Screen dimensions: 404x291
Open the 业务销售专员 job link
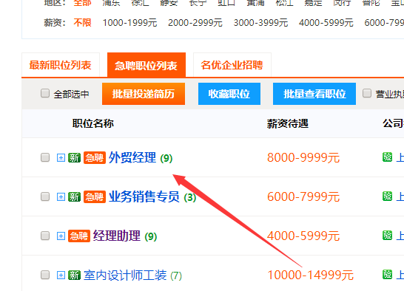tap(144, 196)
